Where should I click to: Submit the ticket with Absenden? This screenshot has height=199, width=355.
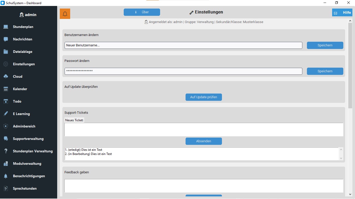coord(203,141)
